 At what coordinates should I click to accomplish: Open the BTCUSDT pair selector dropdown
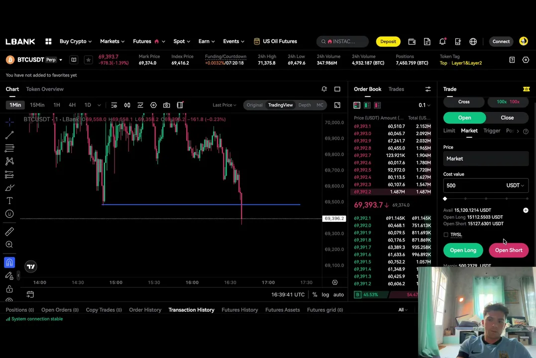(x=61, y=60)
